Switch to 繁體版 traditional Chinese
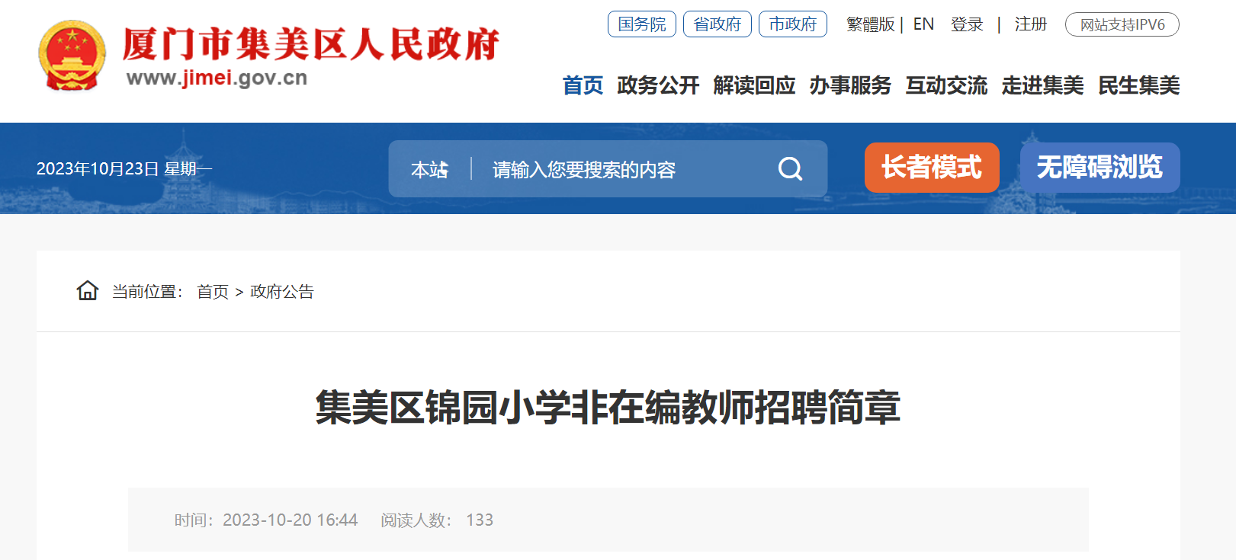Screen dimensions: 1236x560 click(870, 24)
